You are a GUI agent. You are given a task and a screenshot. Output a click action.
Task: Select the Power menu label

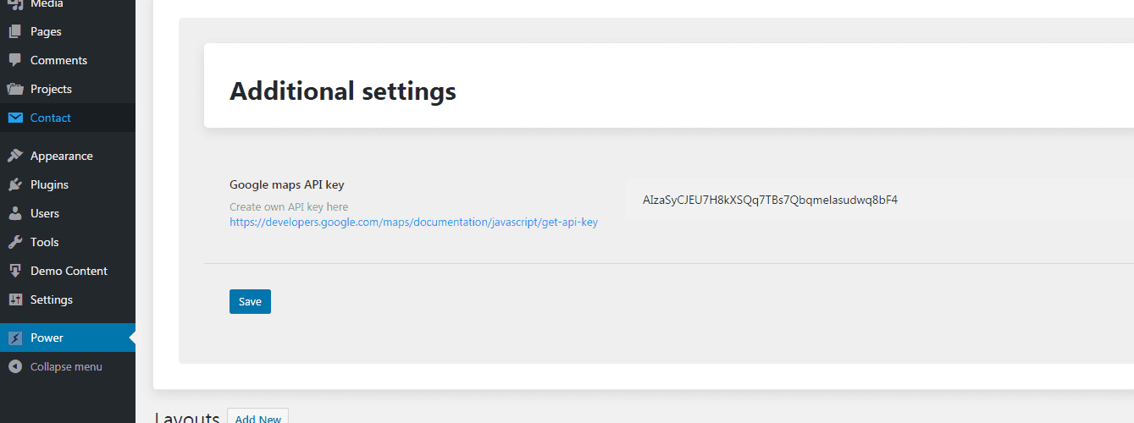pyautogui.click(x=47, y=338)
